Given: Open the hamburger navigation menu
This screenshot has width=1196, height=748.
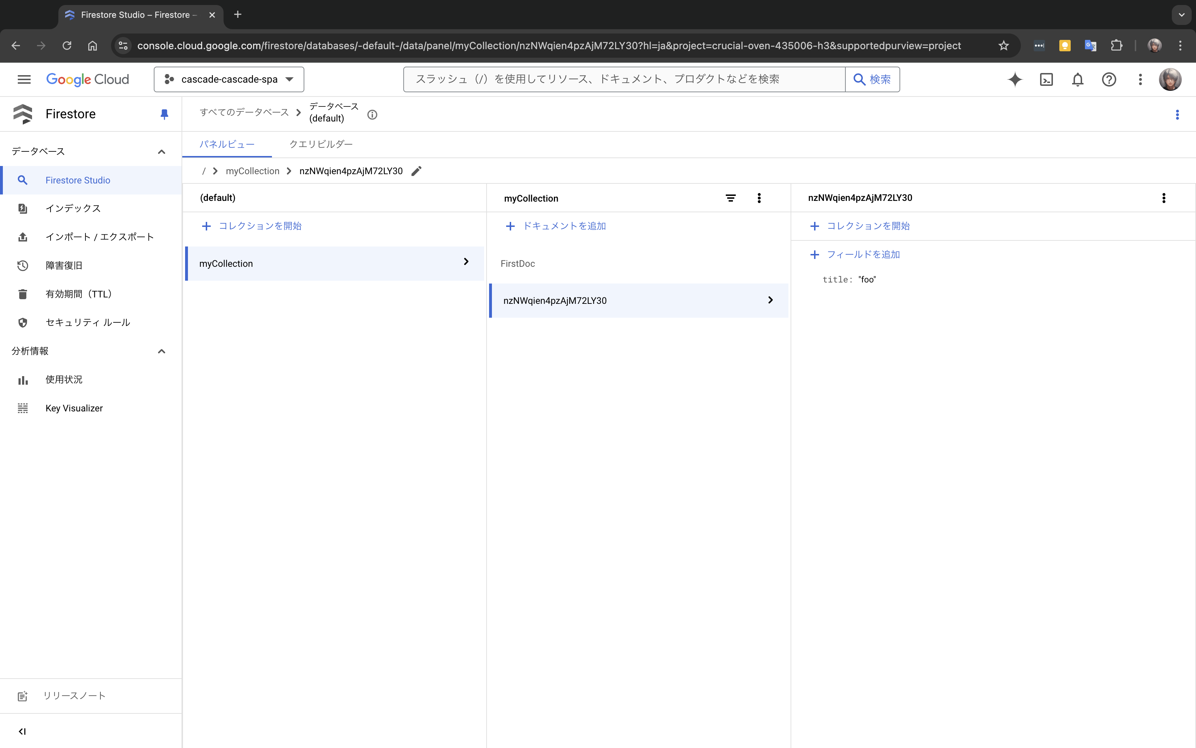Looking at the screenshot, I should coord(24,80).
